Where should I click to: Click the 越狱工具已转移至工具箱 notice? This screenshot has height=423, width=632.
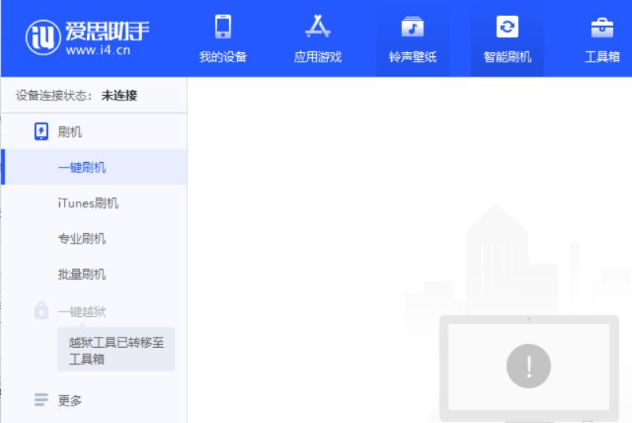115,349
